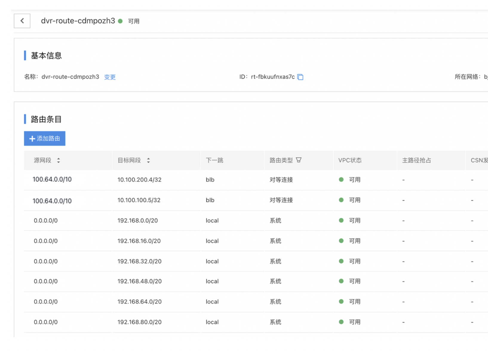This screenshot has width=488, height=351.
Task: Click the ID value rt-fbkuufnxas7c
Action: coord(273,77)
